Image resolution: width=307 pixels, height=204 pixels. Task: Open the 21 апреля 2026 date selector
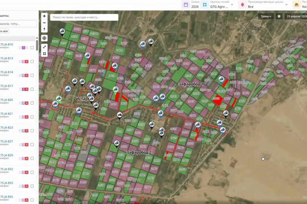(296, 16)
